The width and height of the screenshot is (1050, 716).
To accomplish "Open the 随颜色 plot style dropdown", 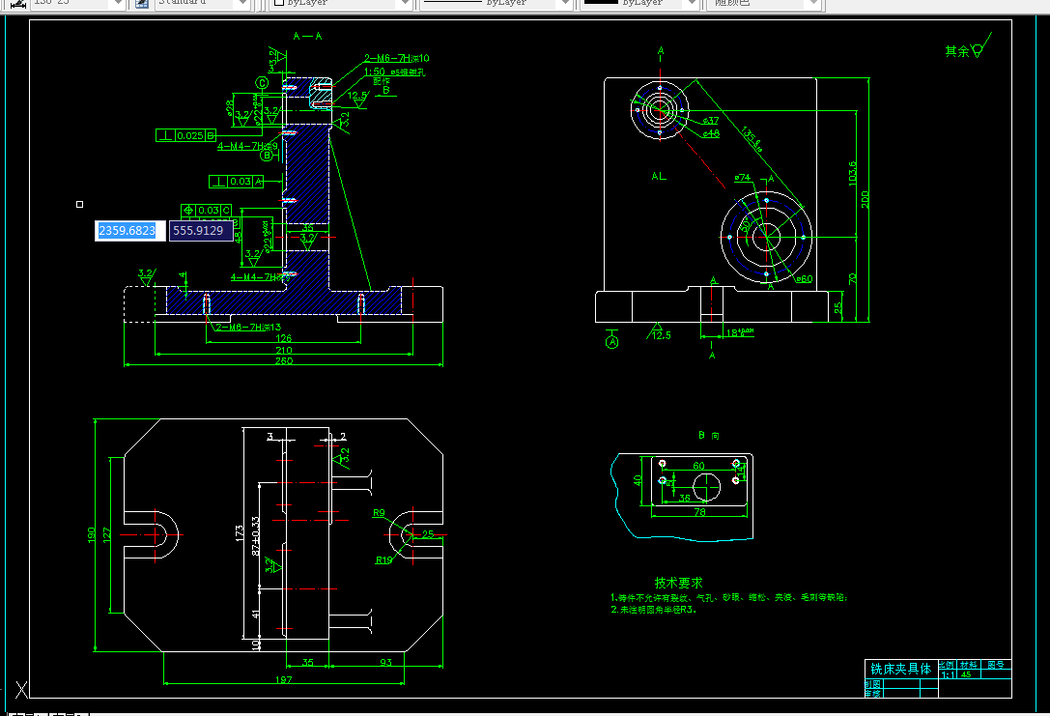I will click(812, 3).
